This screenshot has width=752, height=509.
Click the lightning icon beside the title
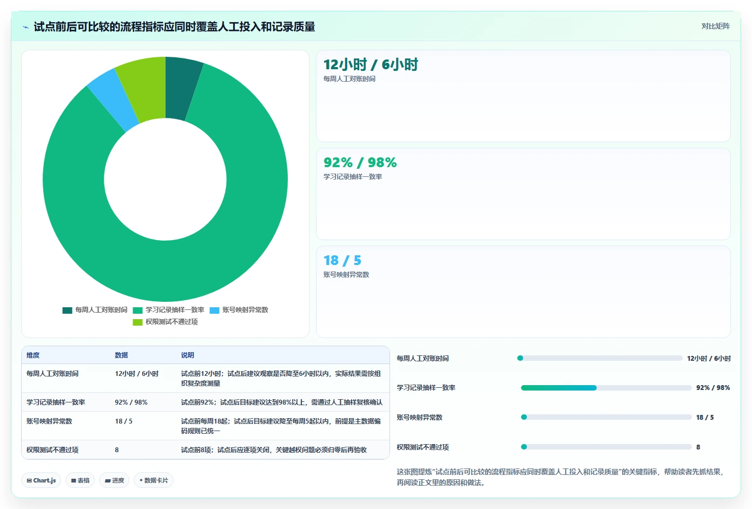point(25,27)
